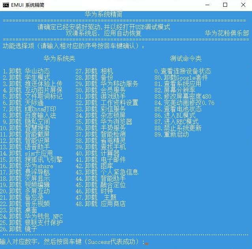Select option 88 禁止系统更新

pyautogui.click(x=178, y=128)
